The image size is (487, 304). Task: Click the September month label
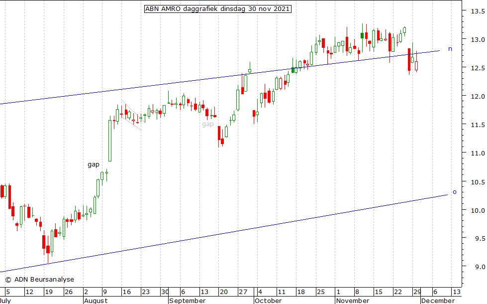point(187,301)
